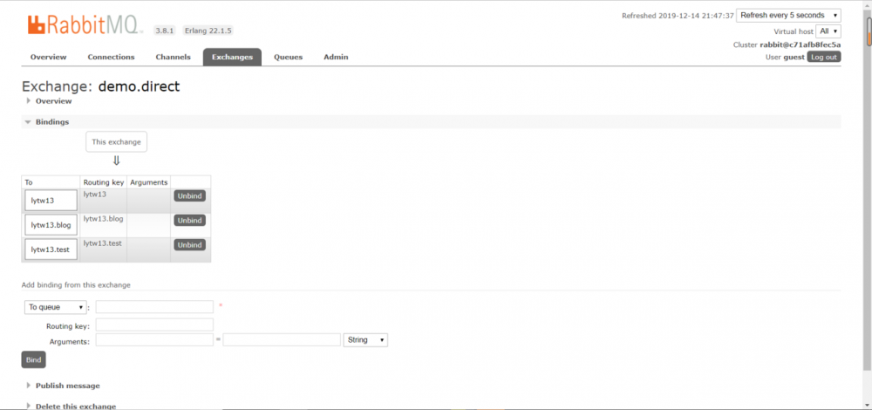Click the routing key cell lytw13.blog
The image size is (872, 410).
click(x=104, y=219)
